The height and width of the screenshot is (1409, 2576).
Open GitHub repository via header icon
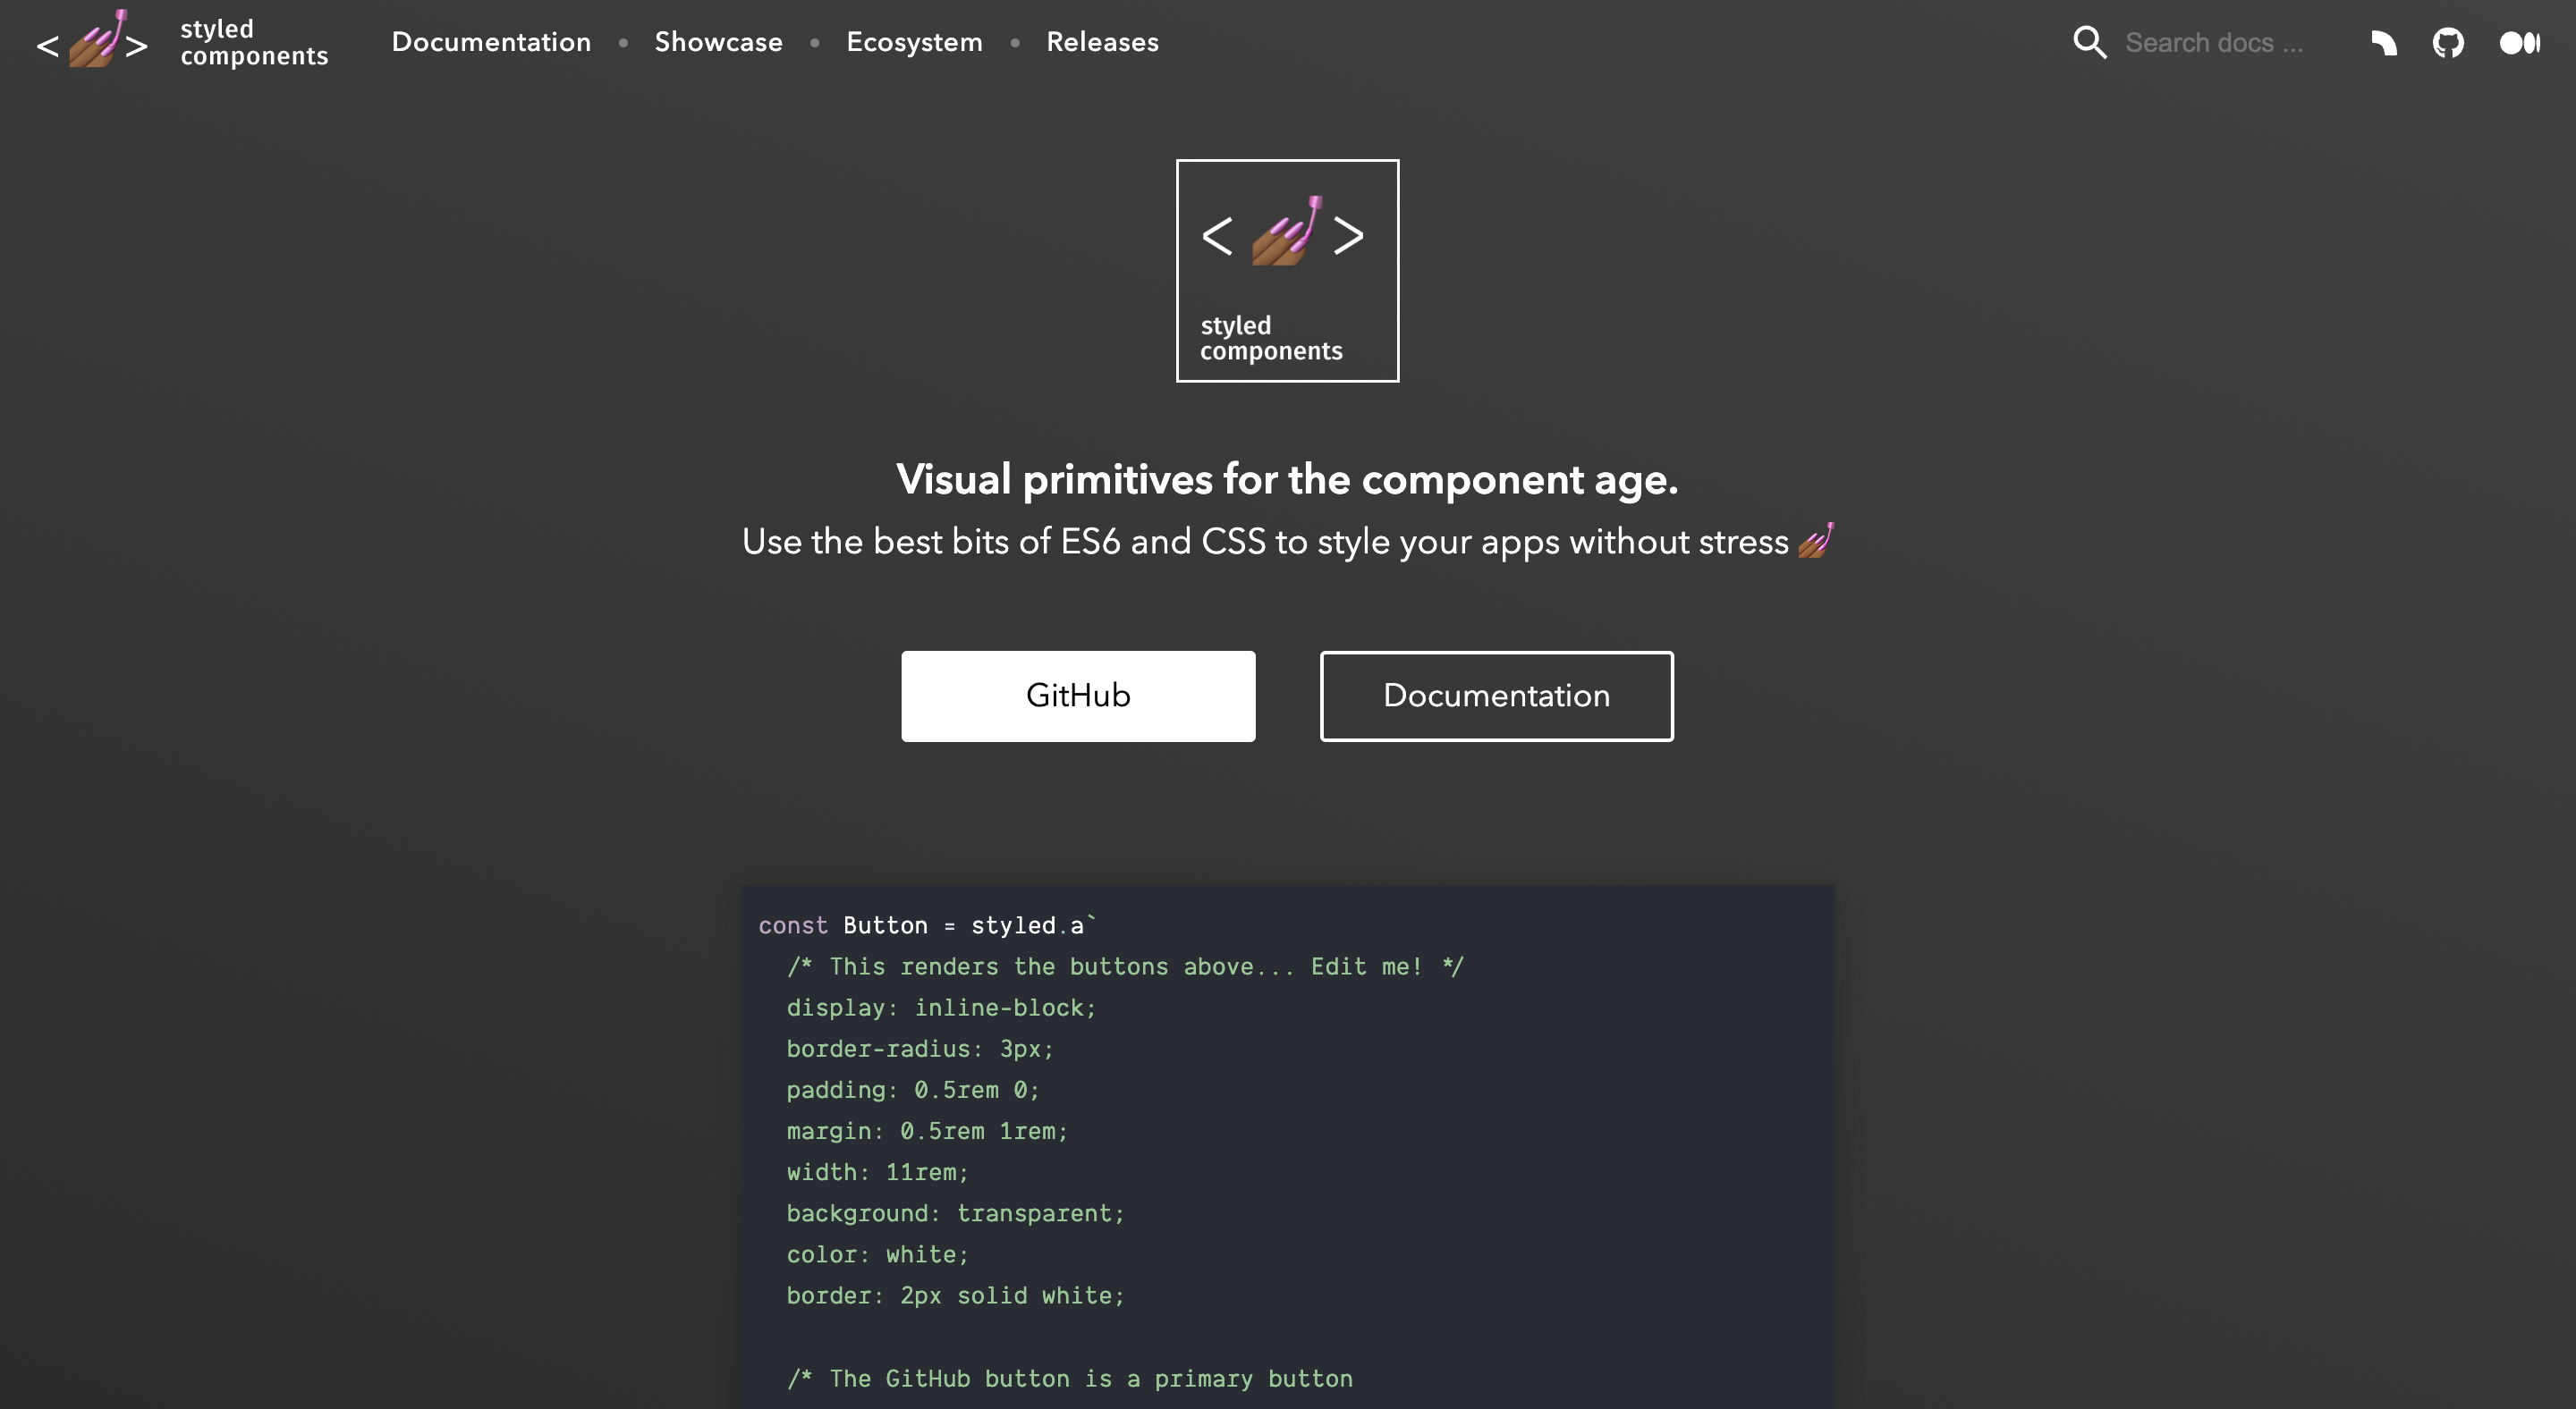pos(2447,40)
